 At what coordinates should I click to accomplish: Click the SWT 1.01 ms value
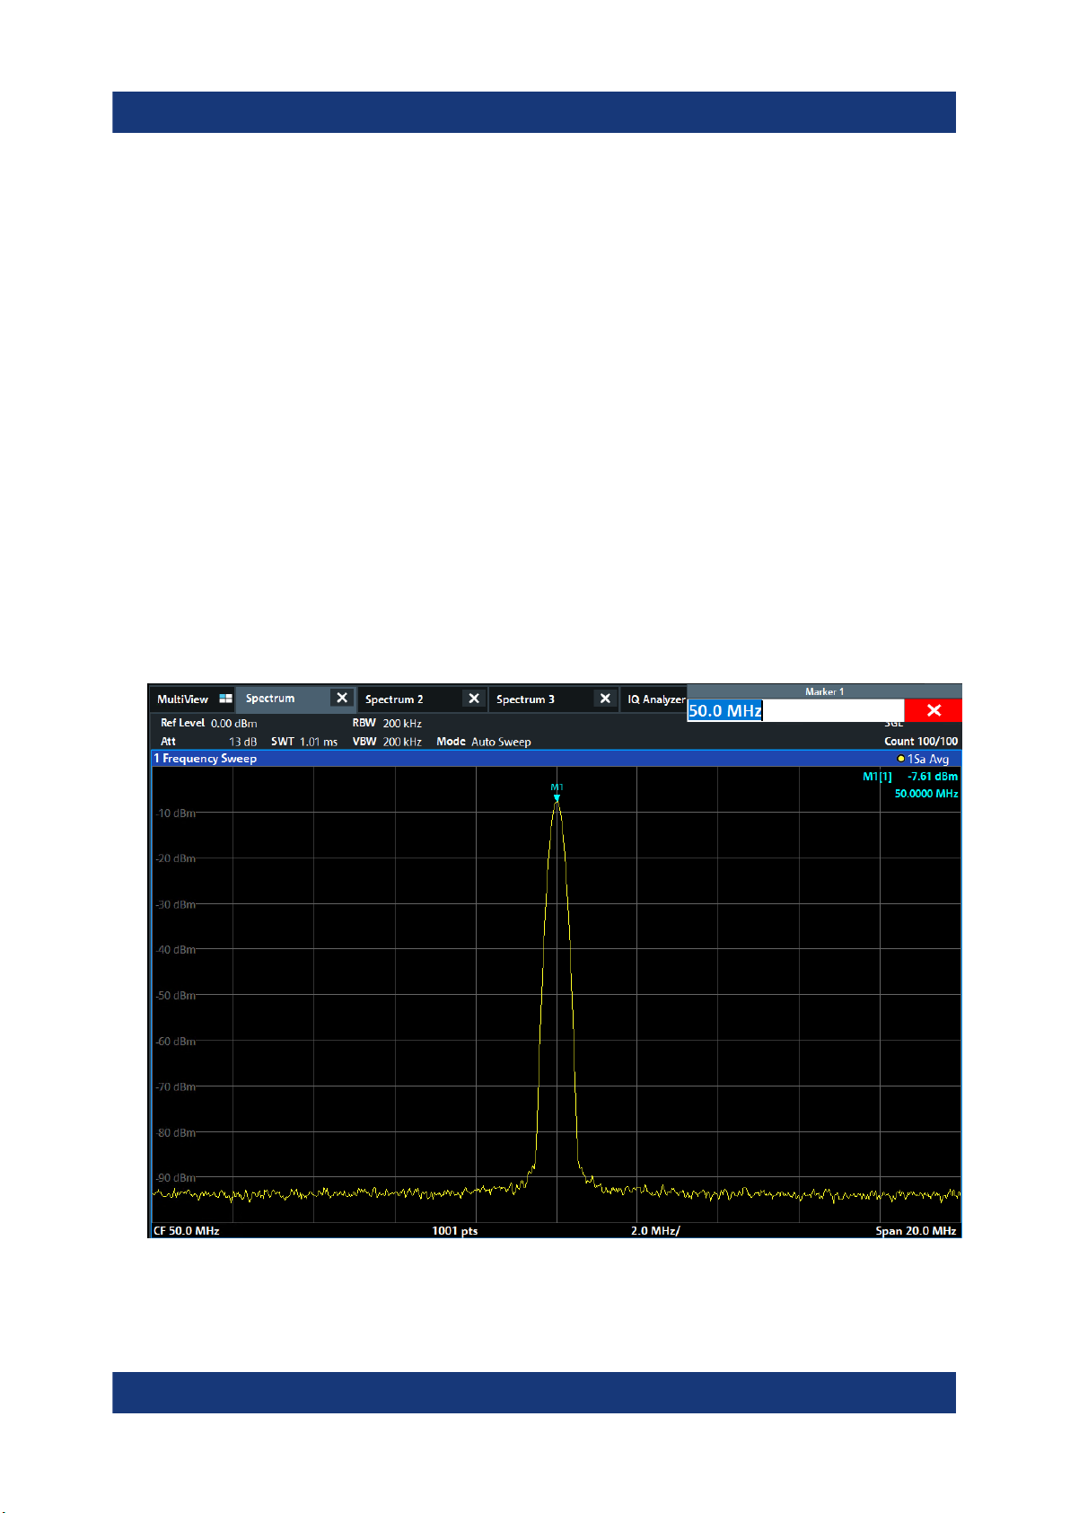304,742
